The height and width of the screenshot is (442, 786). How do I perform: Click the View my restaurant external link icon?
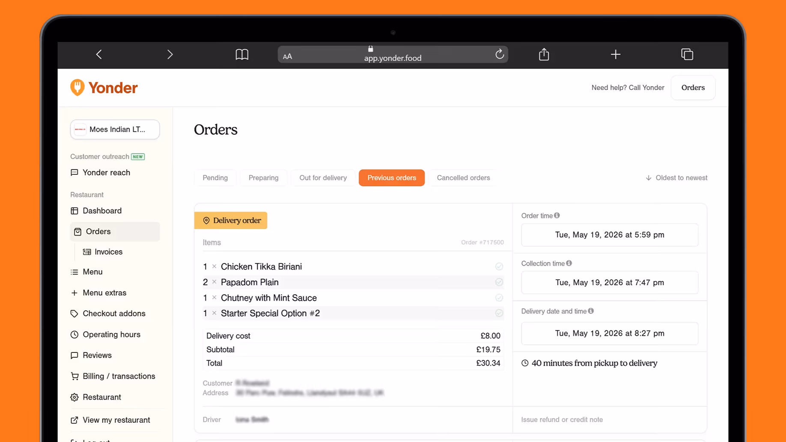[x=74, y=420]
